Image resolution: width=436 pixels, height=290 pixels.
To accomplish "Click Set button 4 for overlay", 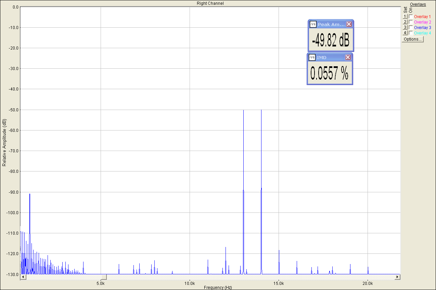I will (x=405, y=33).
